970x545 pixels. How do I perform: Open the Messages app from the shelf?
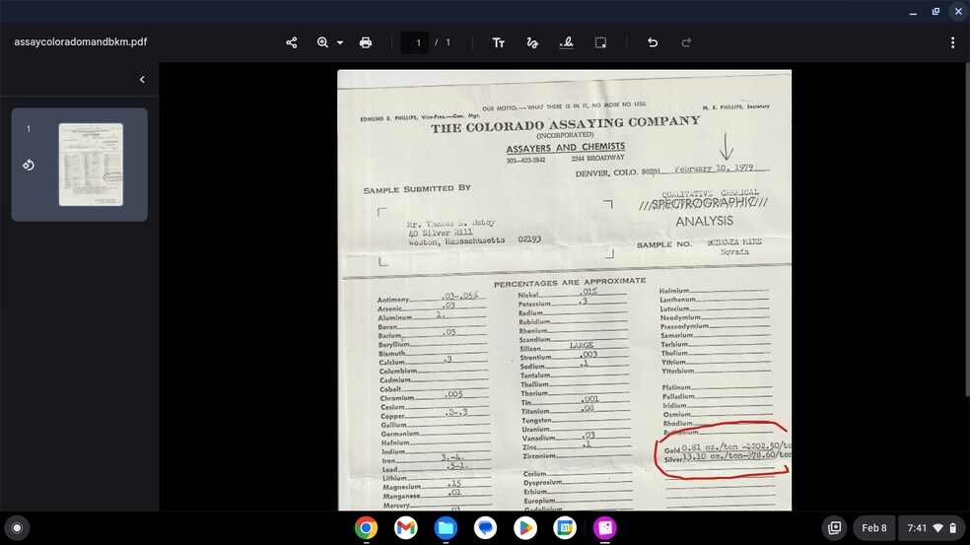point(486,527)
